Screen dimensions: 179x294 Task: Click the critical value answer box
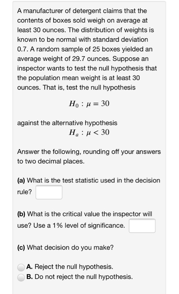142,226
